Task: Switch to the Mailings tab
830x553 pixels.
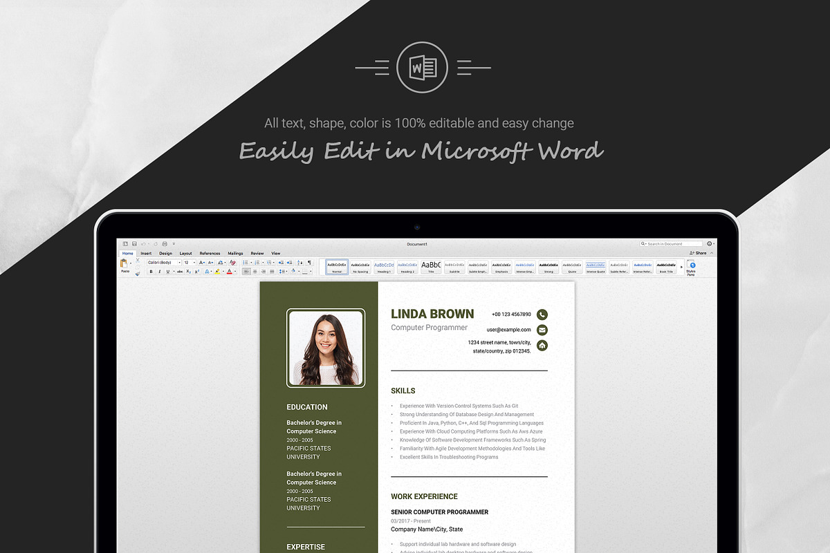Action: coord(235,254)
